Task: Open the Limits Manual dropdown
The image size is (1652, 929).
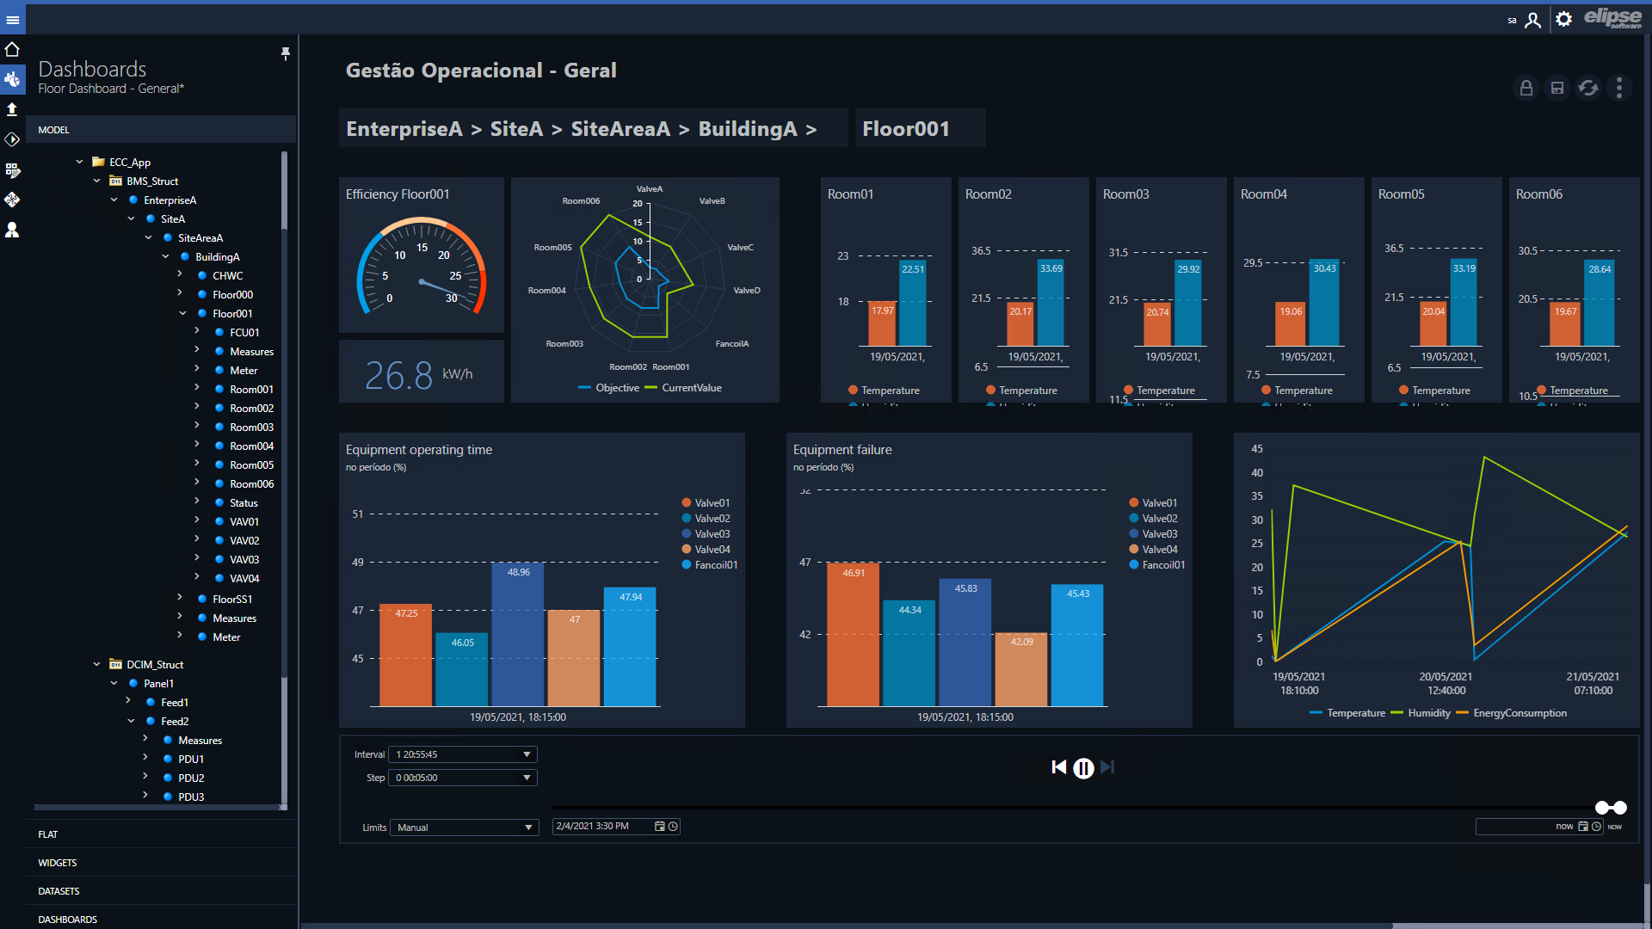Action: point(465,827)
